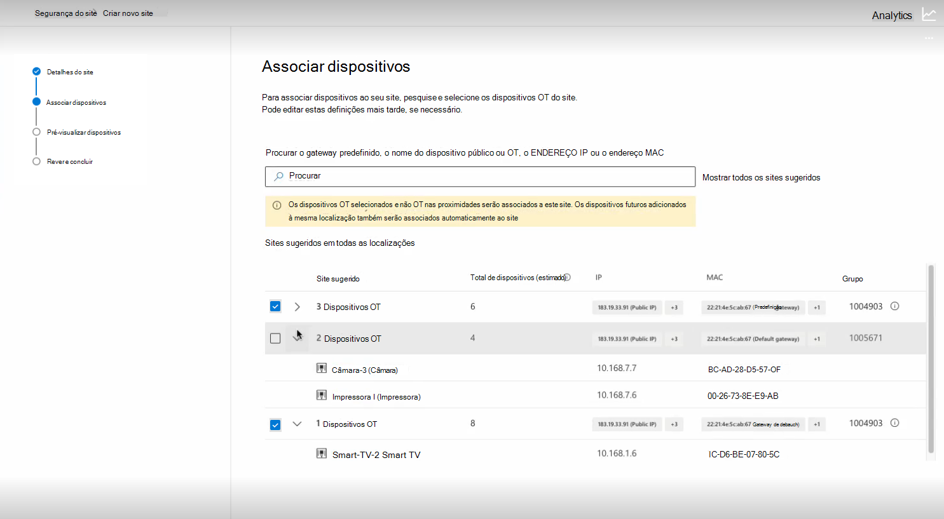Click info icon next to first group 1004903
The height and width of the screenshot is (519, 944).
click(x=894, y=306)
